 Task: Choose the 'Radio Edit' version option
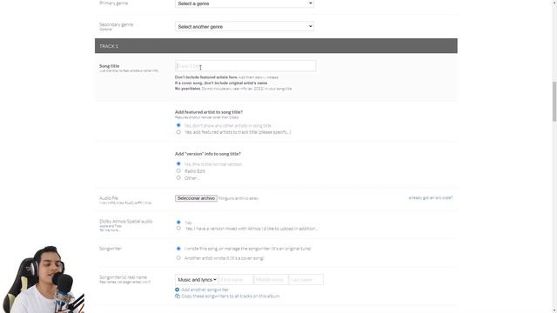click(178, 170)
